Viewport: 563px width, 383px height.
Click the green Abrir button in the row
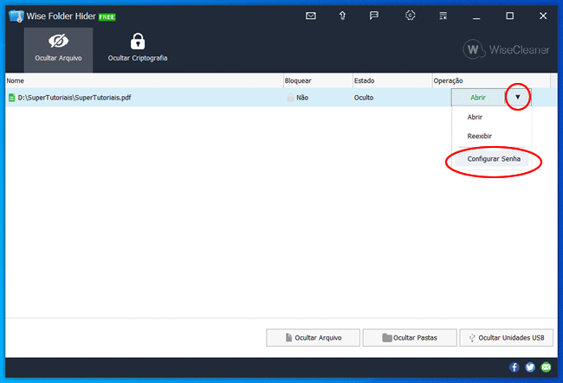(478, 98)
